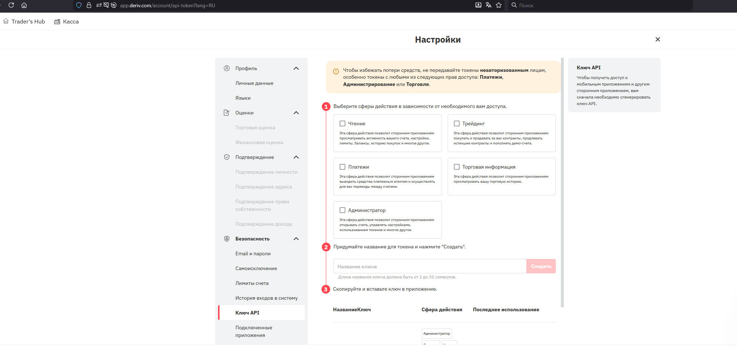Collapse the Профиль section chevron

point(296,68)
